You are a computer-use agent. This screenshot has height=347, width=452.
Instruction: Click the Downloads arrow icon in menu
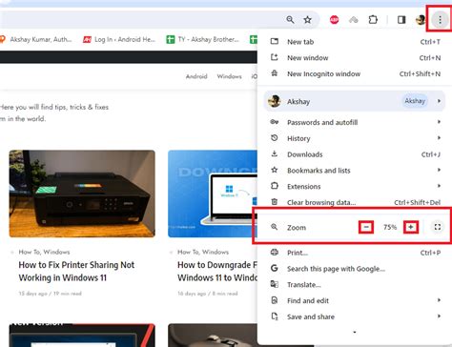(x=275, y=153)
